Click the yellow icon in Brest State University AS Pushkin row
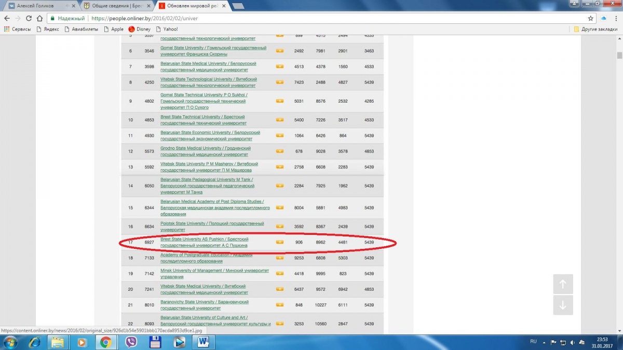This screenshot has height=350, width=623. (x=280, y=242)
